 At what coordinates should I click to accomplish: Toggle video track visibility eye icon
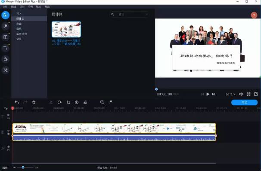8,131
